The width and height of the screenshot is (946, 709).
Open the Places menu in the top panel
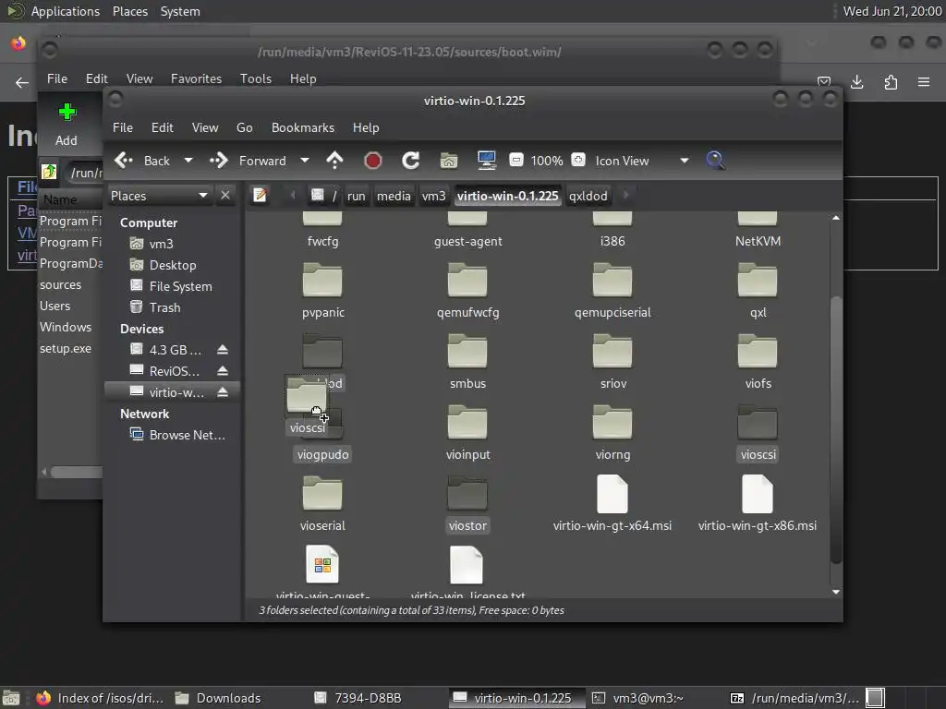pos(130,11)
